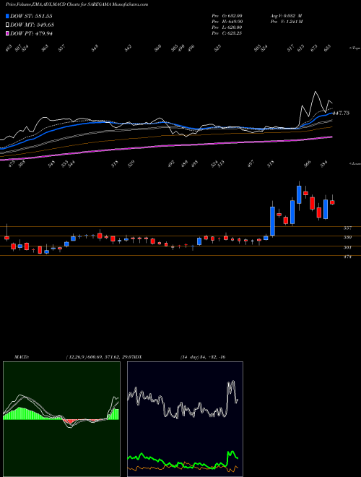Click the 557 horizontal price level label
Viewport: 361px width, 477px height.
(x=347, y=228)
